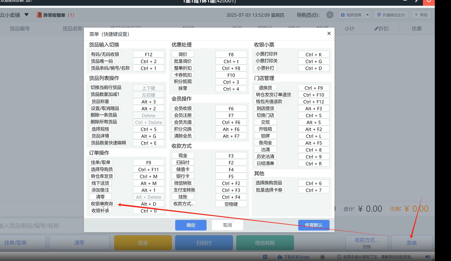Select the Ctrl + L shortcut field for 锁屏

314,136
